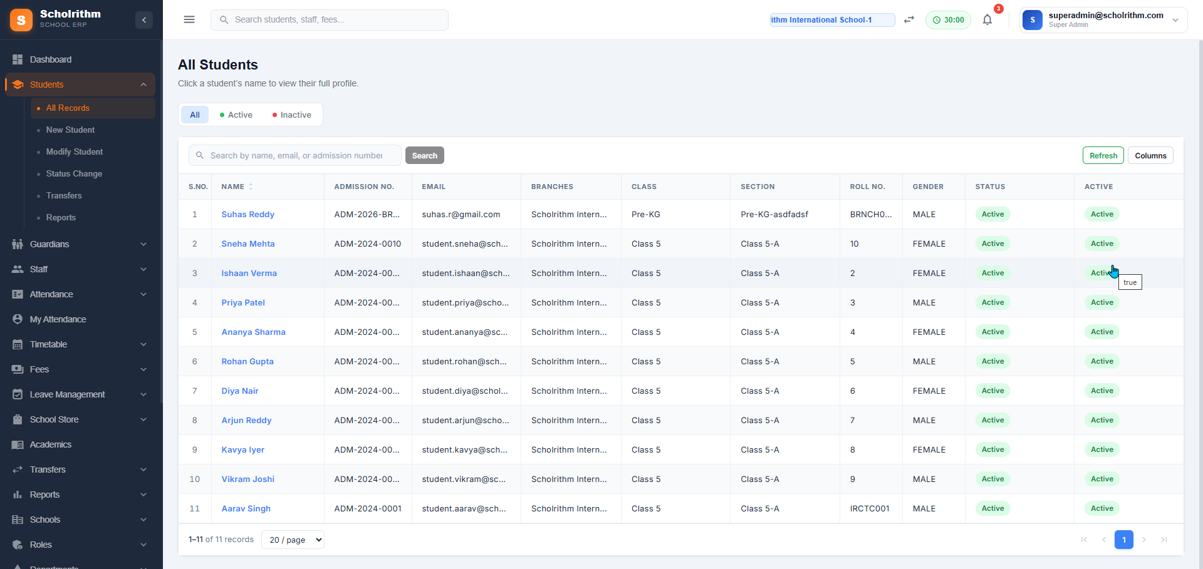Select the Inactive students filter
The height and width of the screenshot is (569, 1203).
click(x=291, y=115)
